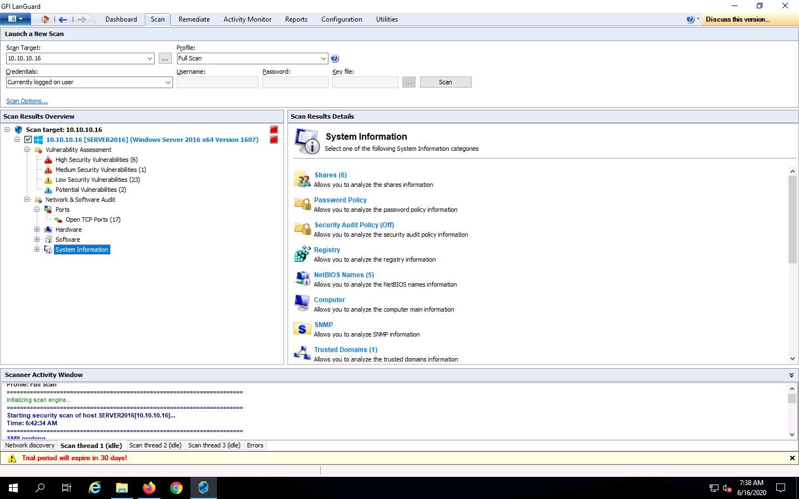Click the Security Audit Policy icon
Image resolution: width=799 pixels, height=499 pixels.
click(303, 229)
